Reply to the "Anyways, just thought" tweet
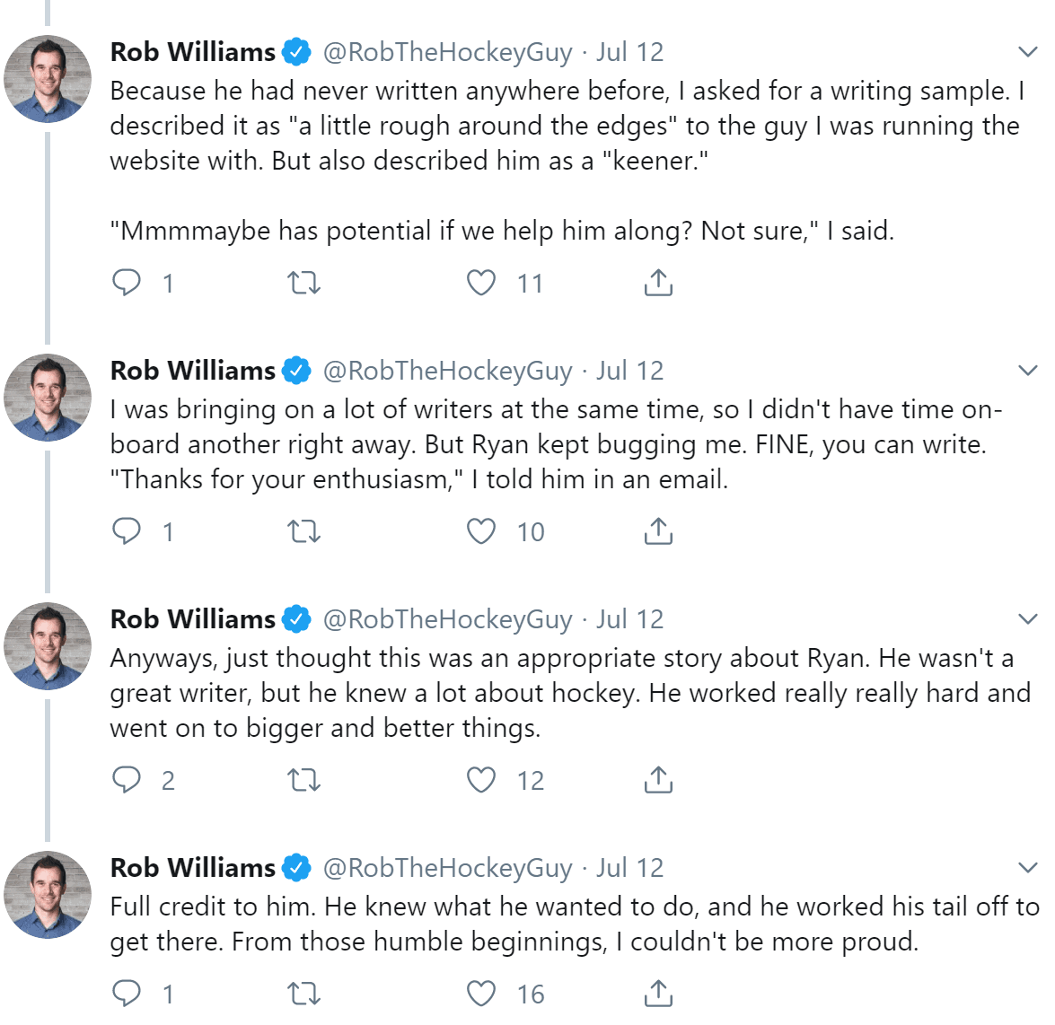Image resolution: width=1055 pixels, height=1025 pixels. (x=127, y=780)
